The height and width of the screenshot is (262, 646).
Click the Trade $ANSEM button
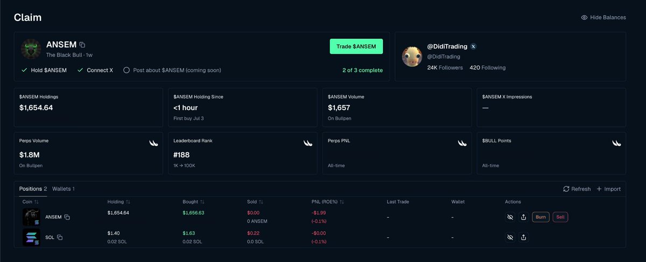pos(356,46)
